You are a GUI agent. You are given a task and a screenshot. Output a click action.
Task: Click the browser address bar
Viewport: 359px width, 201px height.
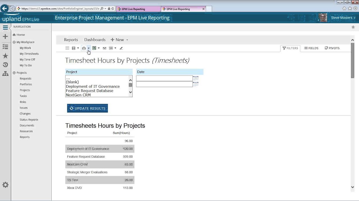[x=60, y=9]
